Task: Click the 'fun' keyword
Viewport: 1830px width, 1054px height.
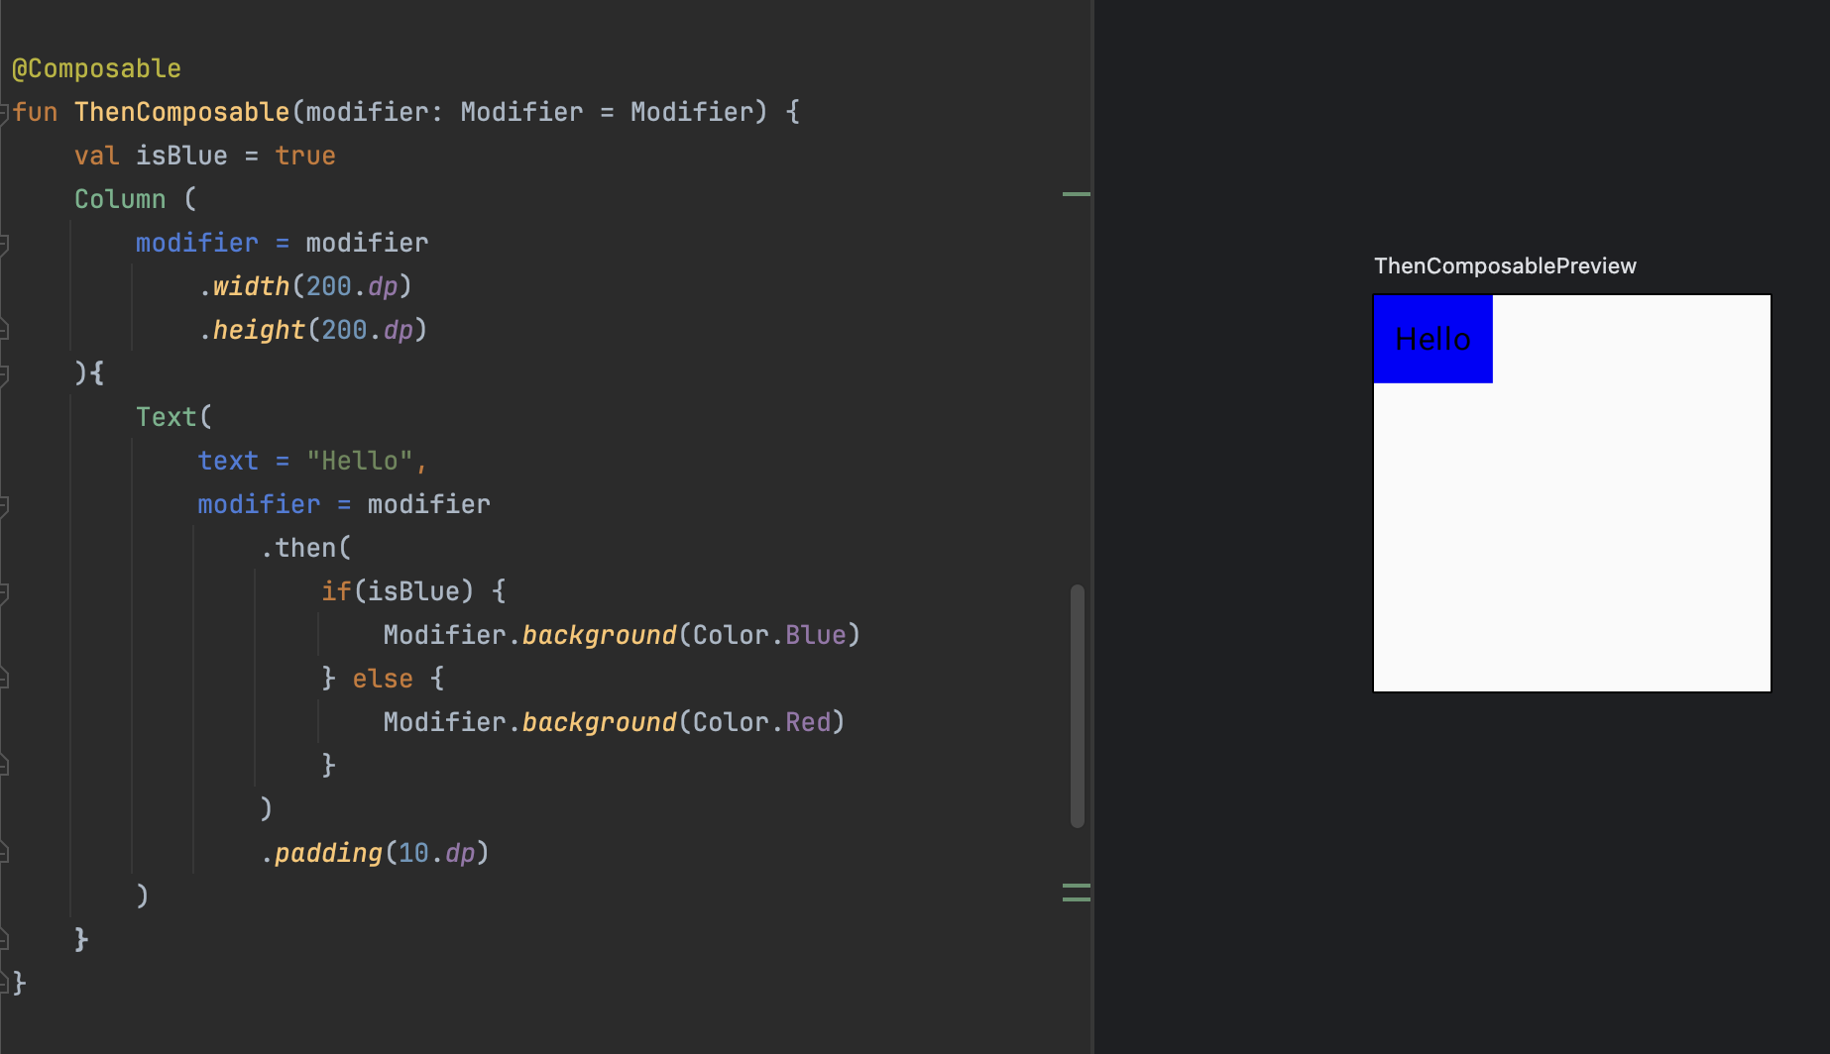Action: (x=35, y=112)
